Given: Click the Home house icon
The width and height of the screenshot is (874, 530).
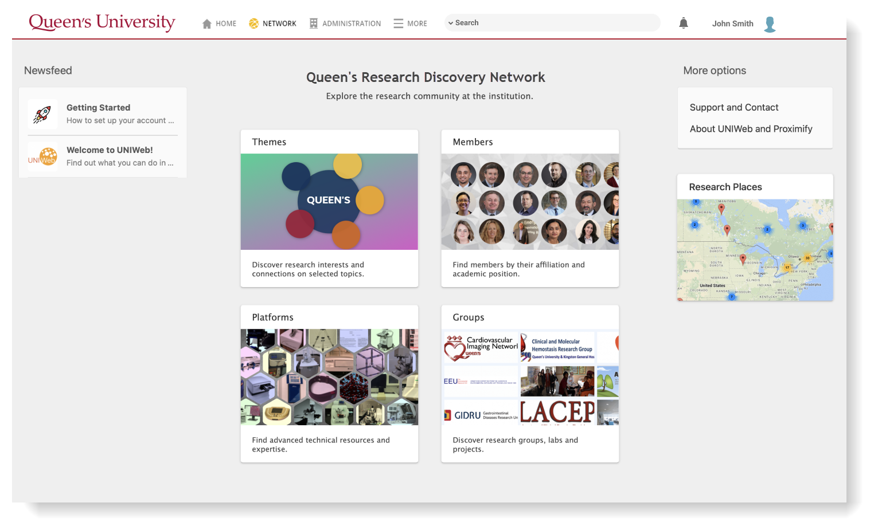Looking at the screenshot, I should 207,23.
